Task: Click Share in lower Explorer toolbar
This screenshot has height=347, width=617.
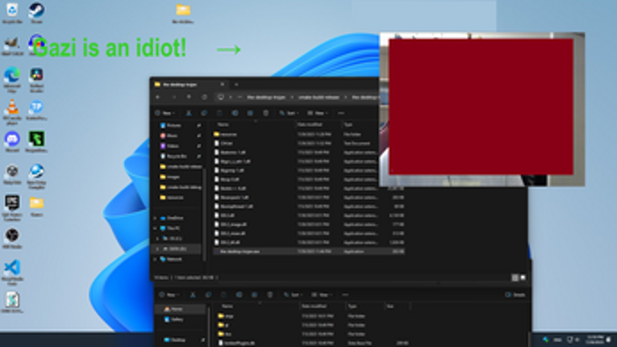Action: pos(255,295)
